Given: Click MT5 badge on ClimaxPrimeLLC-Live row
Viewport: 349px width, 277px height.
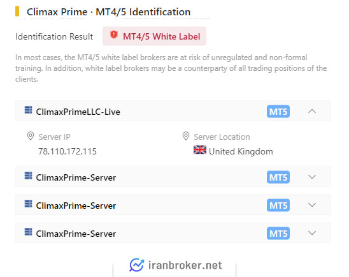Looking at the screenshot, I should [278, 111].
